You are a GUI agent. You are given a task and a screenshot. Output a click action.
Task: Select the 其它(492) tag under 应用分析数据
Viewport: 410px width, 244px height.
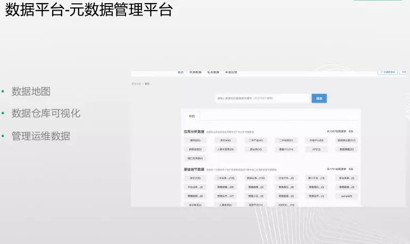(x=225, y=140)
